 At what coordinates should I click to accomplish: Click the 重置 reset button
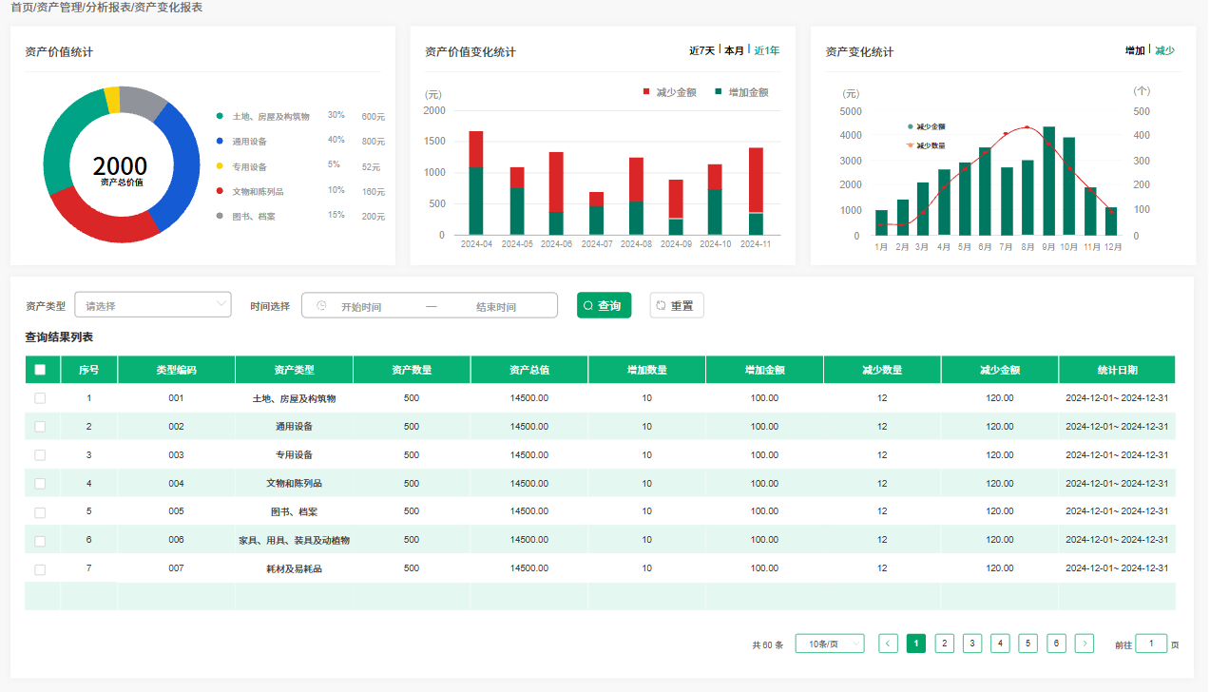[676, 305]
